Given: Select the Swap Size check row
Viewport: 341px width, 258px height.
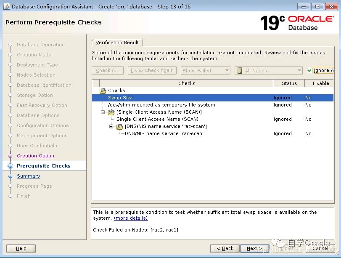Looking at the screenshot, I should coord(212,98).
